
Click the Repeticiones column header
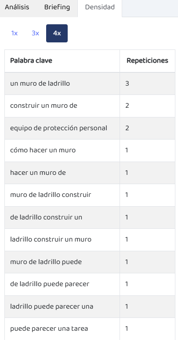tap(147, 61)
